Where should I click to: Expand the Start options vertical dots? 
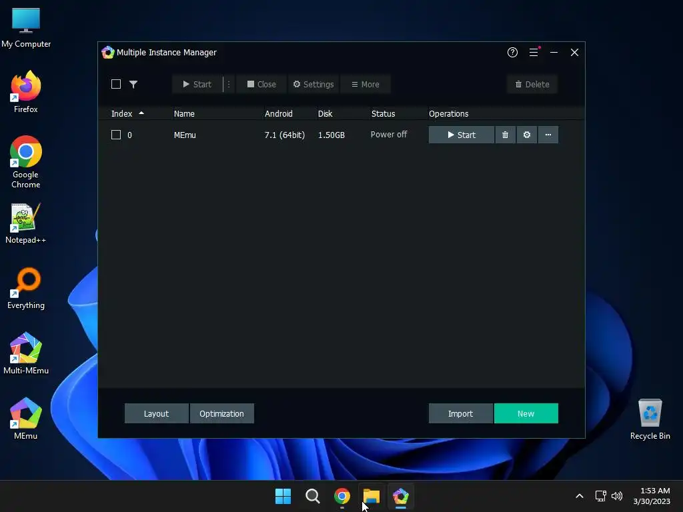tap(229, 84)
